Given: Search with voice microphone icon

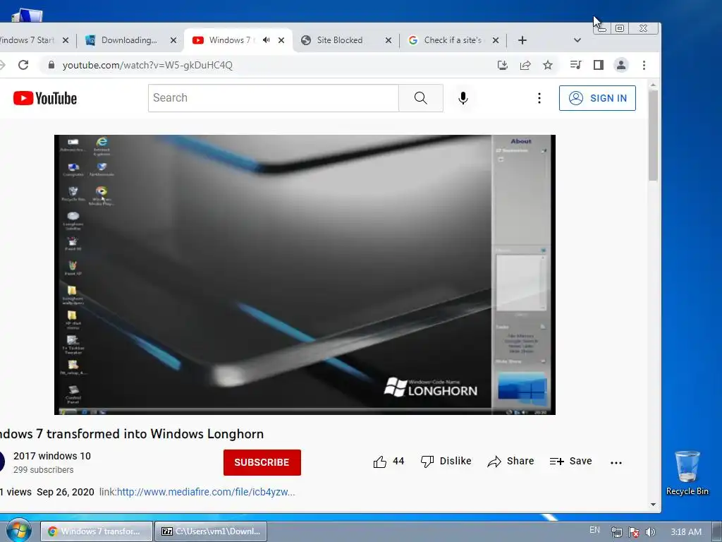Looking at the screenshot, I should [x=463, y=97].
